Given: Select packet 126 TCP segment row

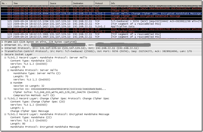Looking at the screenshot, I should pyautogui.click(x=101, y=34).
